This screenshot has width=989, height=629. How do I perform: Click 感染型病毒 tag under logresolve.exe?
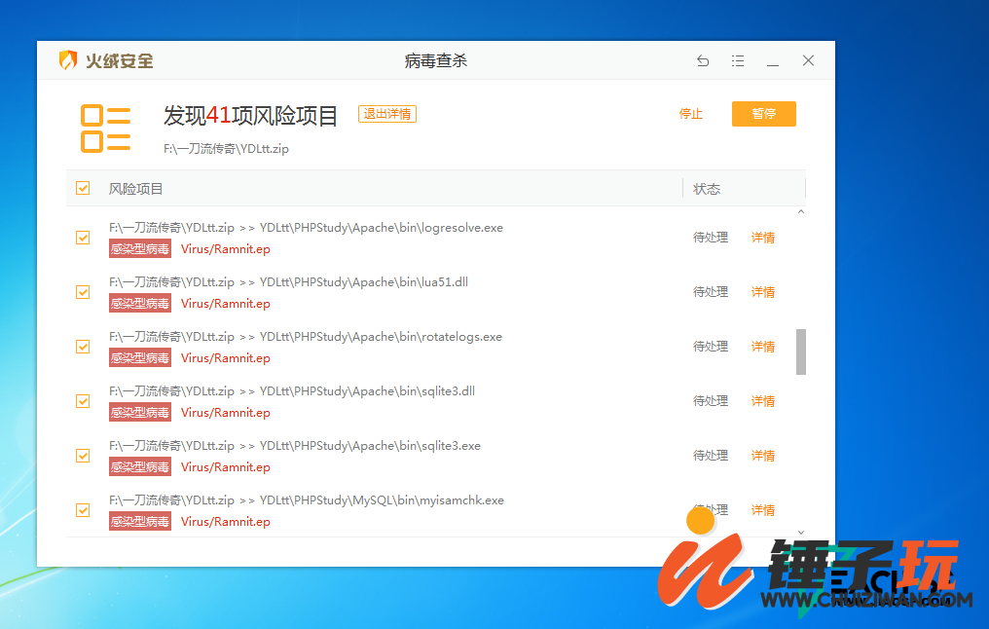[140, 248]
